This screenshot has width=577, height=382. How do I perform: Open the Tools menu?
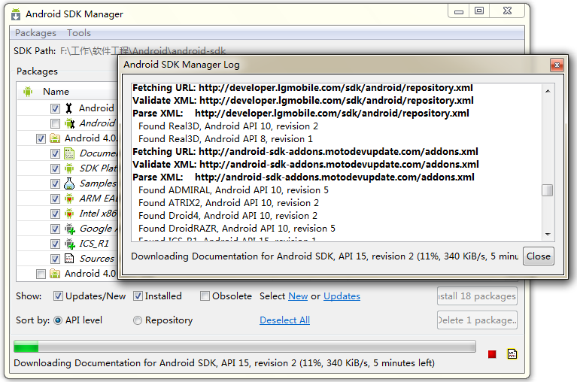79,33
